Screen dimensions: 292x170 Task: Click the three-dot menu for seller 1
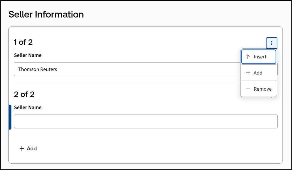(x=271, y=43)
